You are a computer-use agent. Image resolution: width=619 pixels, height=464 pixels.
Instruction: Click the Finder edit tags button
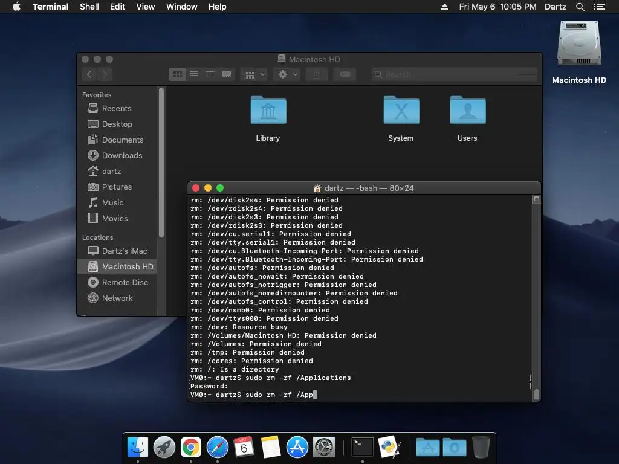[345, 74]
